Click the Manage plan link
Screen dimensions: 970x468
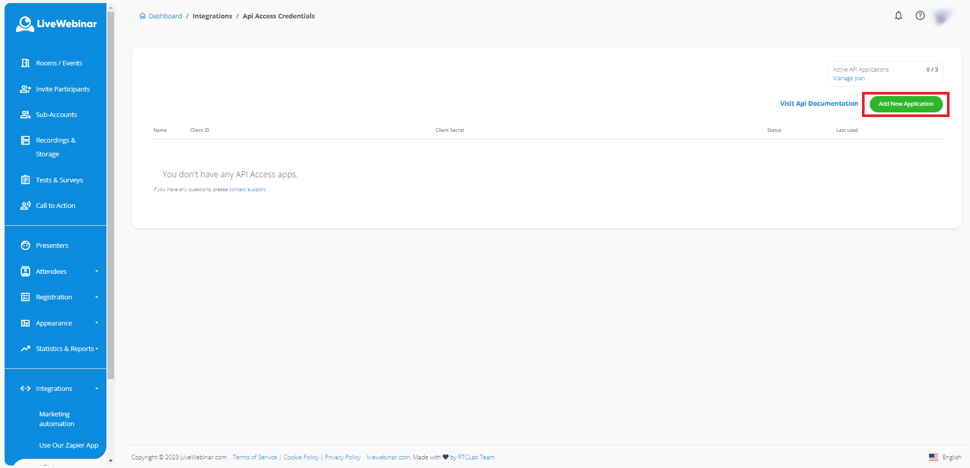click(x=849, y=79)
